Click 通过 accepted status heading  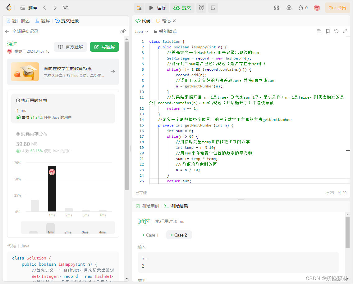pyautogui.click(x=12, y=44)
